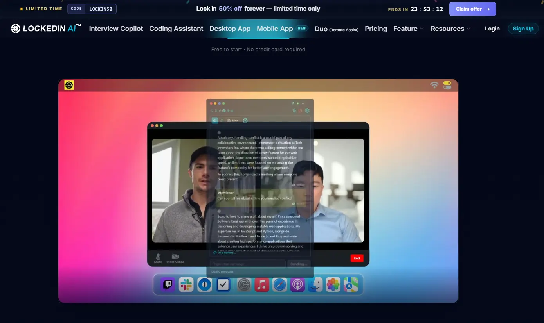
Task: Click the muted microphone icon in AI overlay
Action: click(294, 111)
